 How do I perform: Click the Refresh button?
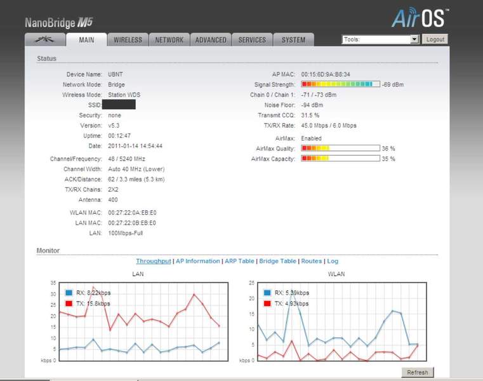[418, 372]
